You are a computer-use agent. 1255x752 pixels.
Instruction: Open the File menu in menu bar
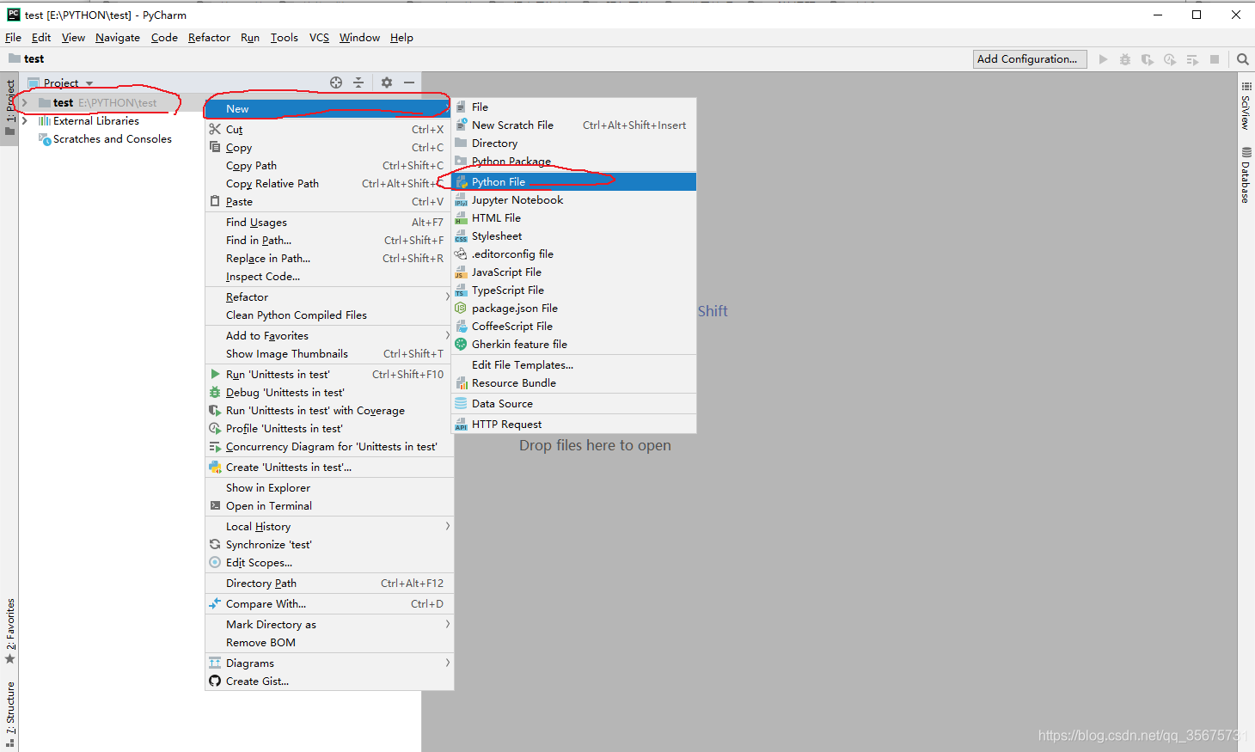13,37
